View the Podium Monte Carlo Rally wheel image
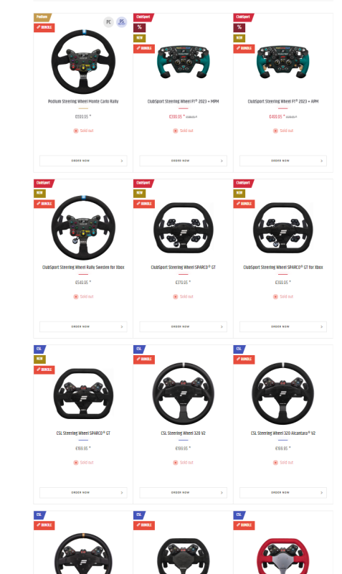Viewport: 342px width, 574px height. [x=83, y=61]
